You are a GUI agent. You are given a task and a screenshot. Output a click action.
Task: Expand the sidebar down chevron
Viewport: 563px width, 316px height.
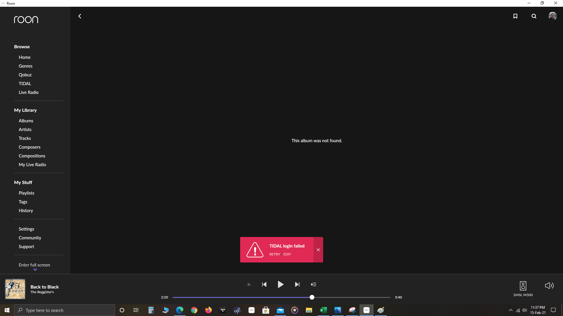(35, 269)
